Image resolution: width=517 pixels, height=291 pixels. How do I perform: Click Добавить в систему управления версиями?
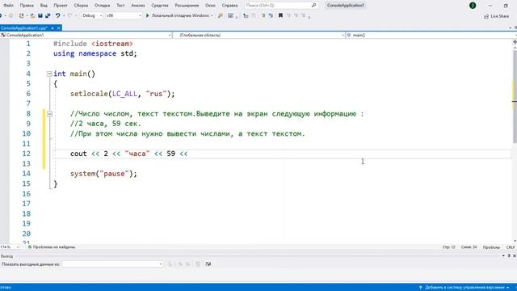pyautogui.click(x=464, y=288)
